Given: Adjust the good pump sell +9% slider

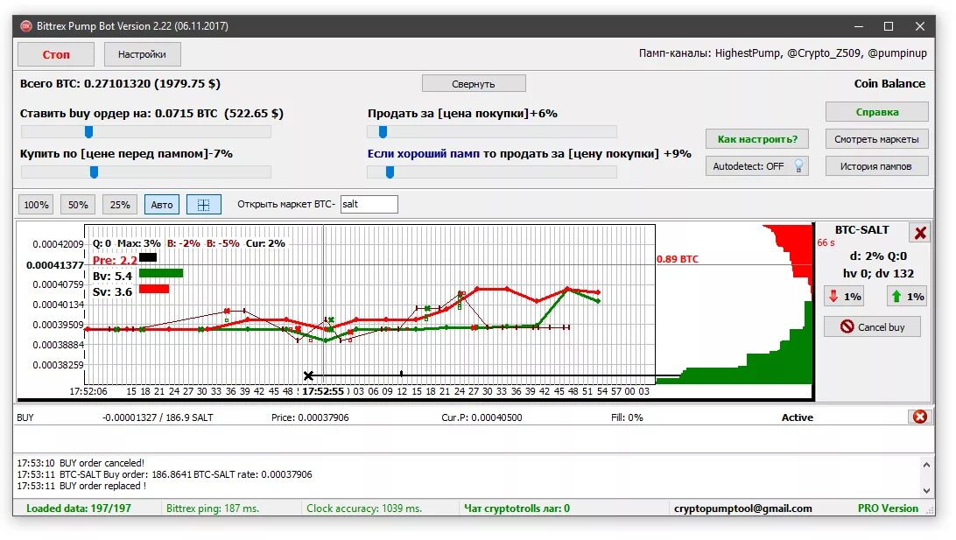Looking at the screenshot, I should click(x=390, y=172).
